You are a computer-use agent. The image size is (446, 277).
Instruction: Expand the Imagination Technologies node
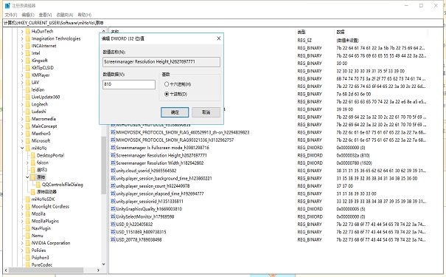coord(22,38)
